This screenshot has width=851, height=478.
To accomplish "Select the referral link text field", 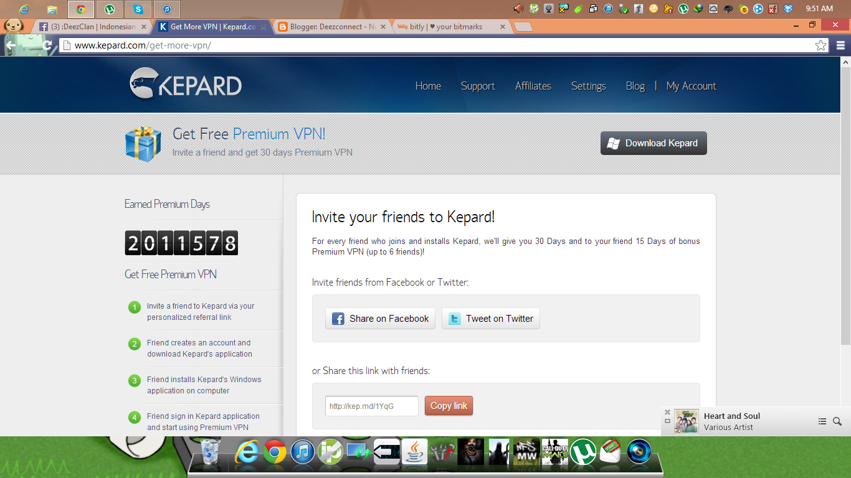I will click(372, 406).
